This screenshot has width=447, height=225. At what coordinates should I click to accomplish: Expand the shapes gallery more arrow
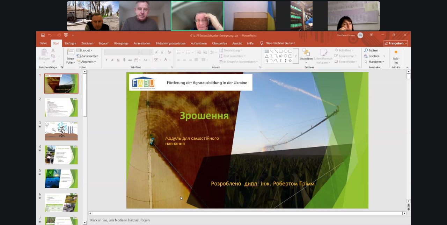click(x=295, y=56)
